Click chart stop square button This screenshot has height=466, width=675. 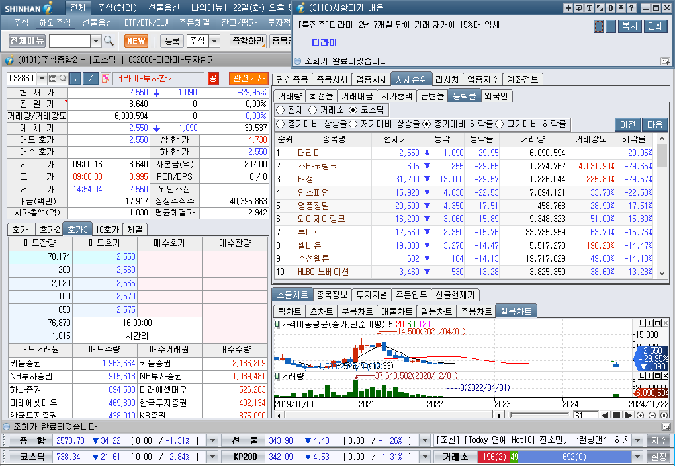pos(617,415)
